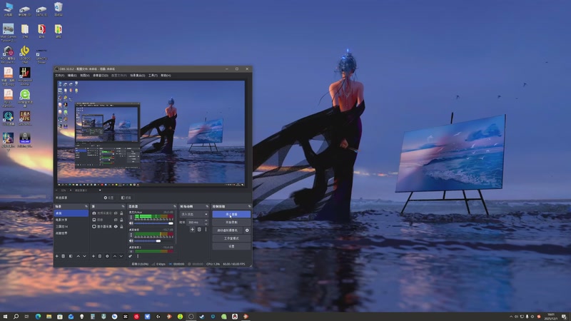Pop out the 场景 (Scenes) dock panel

86,206
